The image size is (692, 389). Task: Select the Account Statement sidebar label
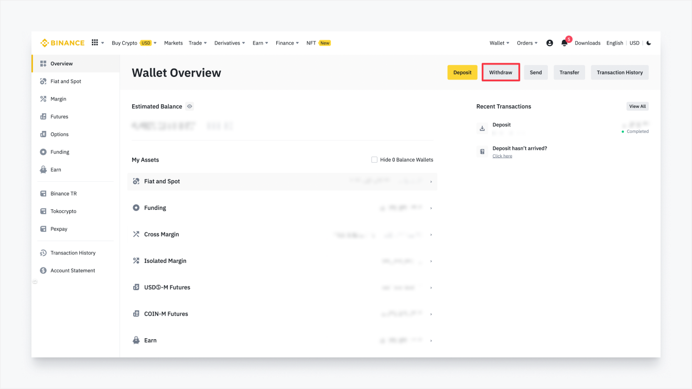click(73, 271)
